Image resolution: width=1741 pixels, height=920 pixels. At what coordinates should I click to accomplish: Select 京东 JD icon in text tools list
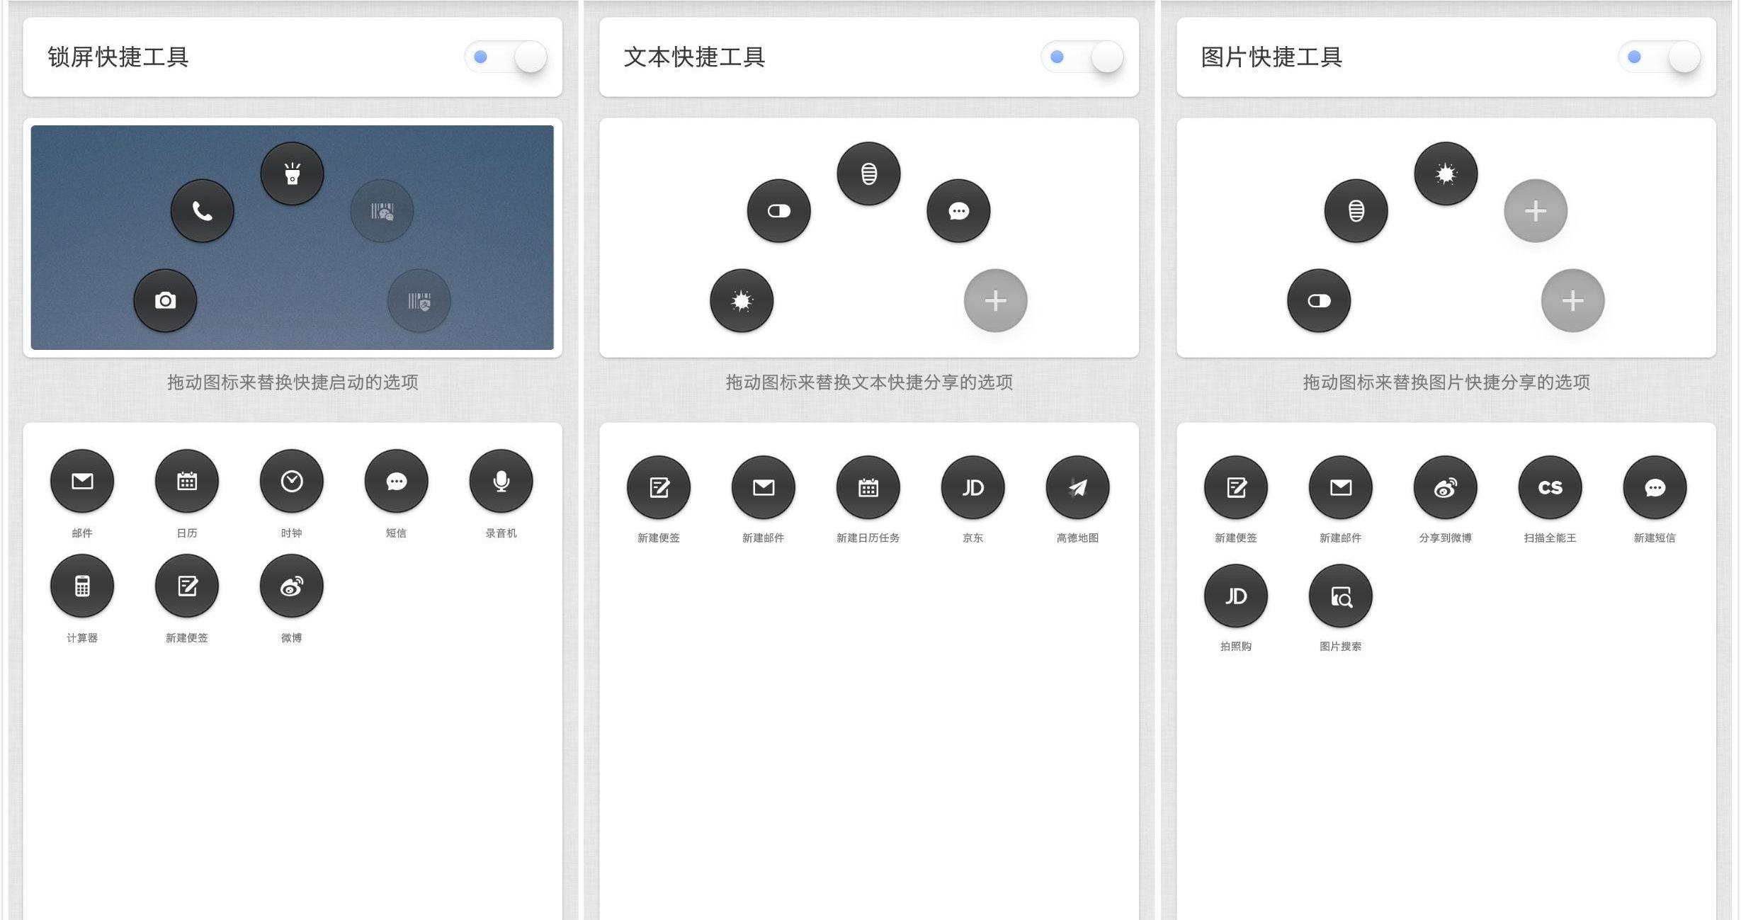(973, 487)
